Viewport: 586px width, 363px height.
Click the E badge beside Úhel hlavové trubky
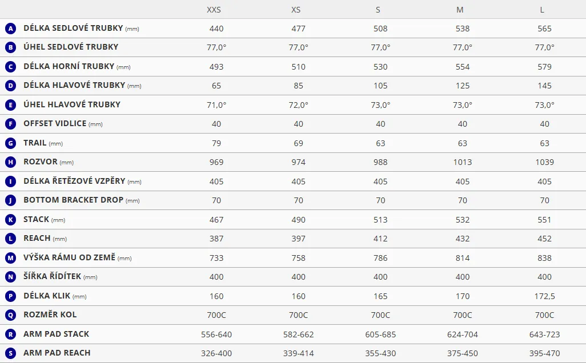10,105
